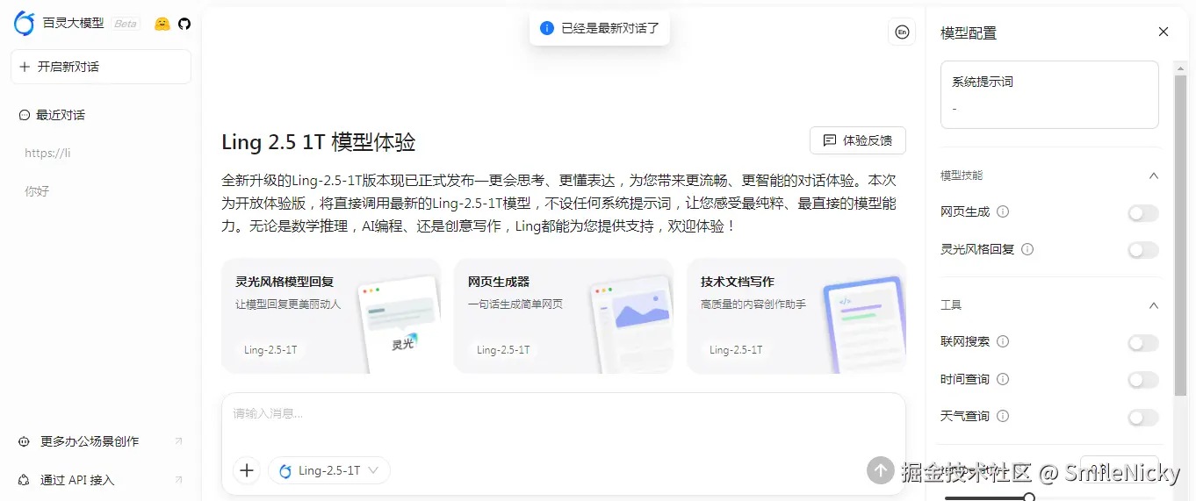The width and height of the screenshot is (1196, 501).
Task: Switch language with the En icon
Action: pos(902,32)
